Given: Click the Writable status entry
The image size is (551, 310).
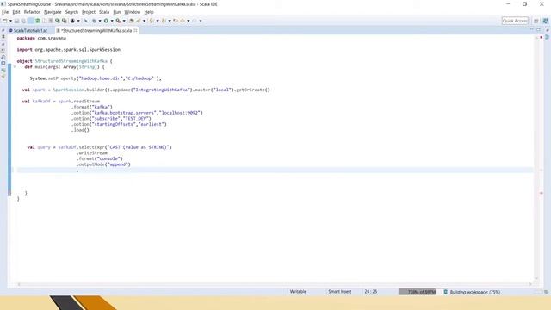Looking at the screenshot, I should (x=298, y=292).
